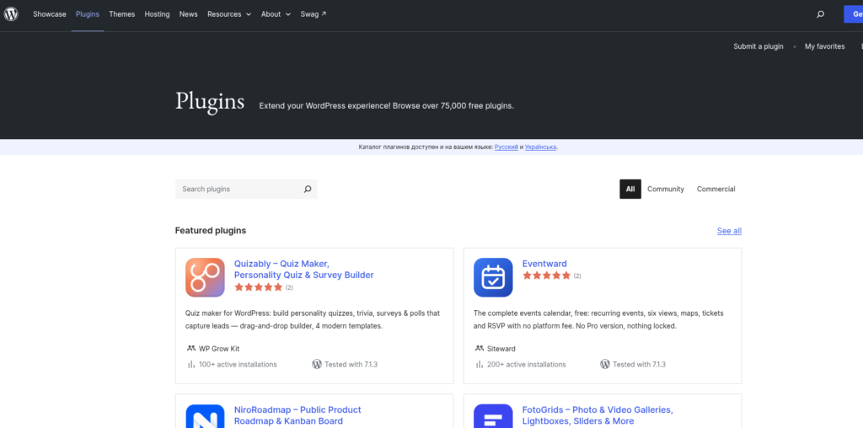Viewport: 863px width, 428px height.
Task: See all featured plugins
Action: pos(729,231)
